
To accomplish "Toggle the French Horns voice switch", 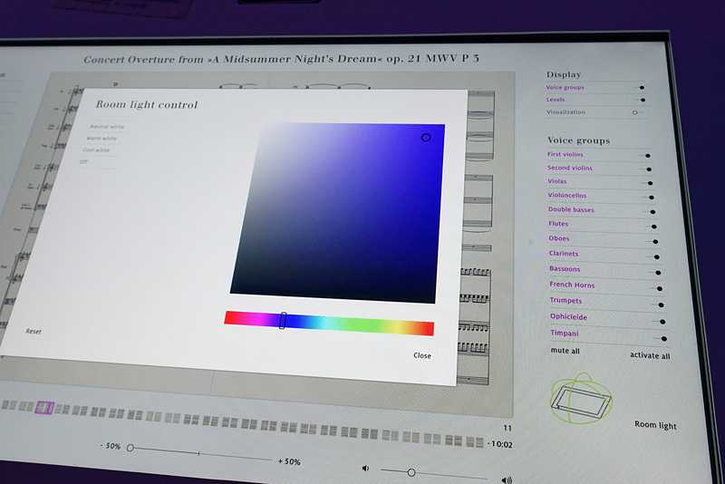I will pos(658,288).
